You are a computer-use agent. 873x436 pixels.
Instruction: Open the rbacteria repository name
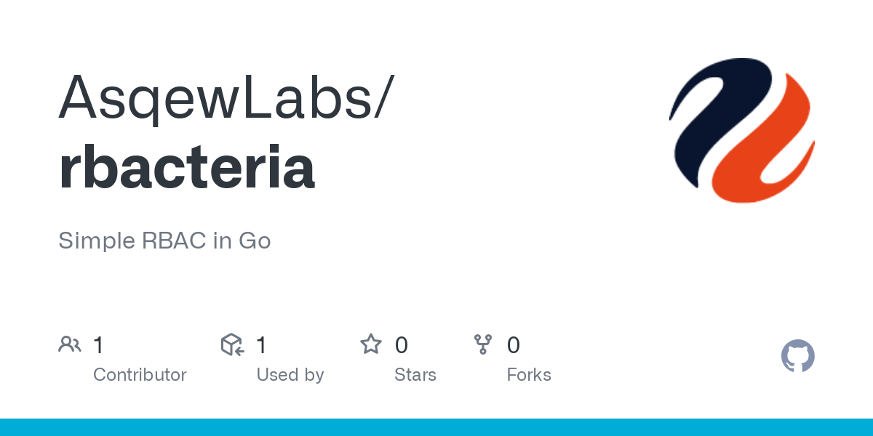[187, 167]
